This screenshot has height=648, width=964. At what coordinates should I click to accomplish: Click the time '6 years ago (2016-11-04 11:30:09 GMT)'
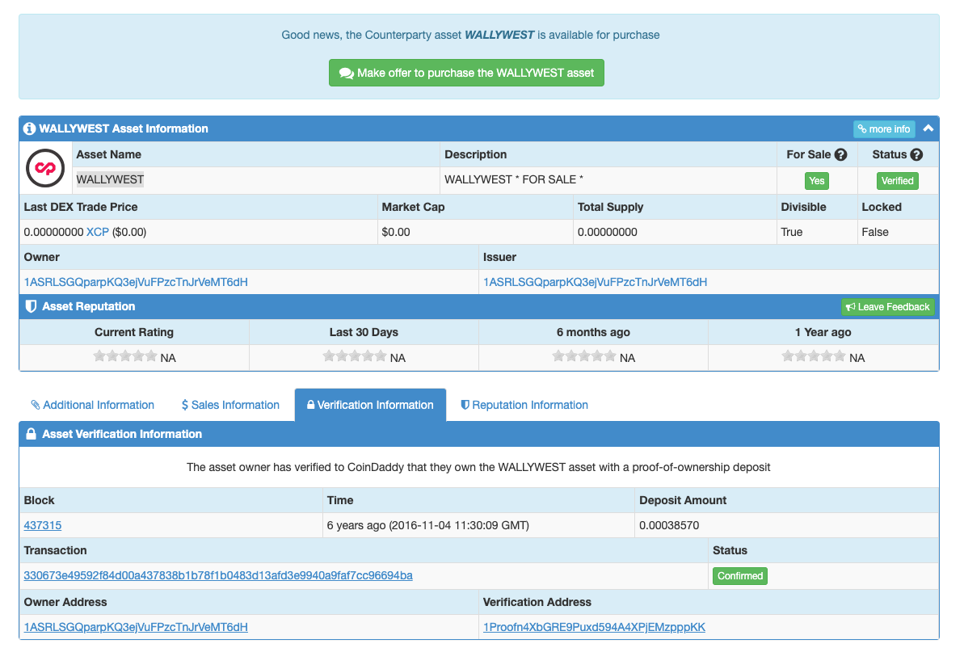428,526
